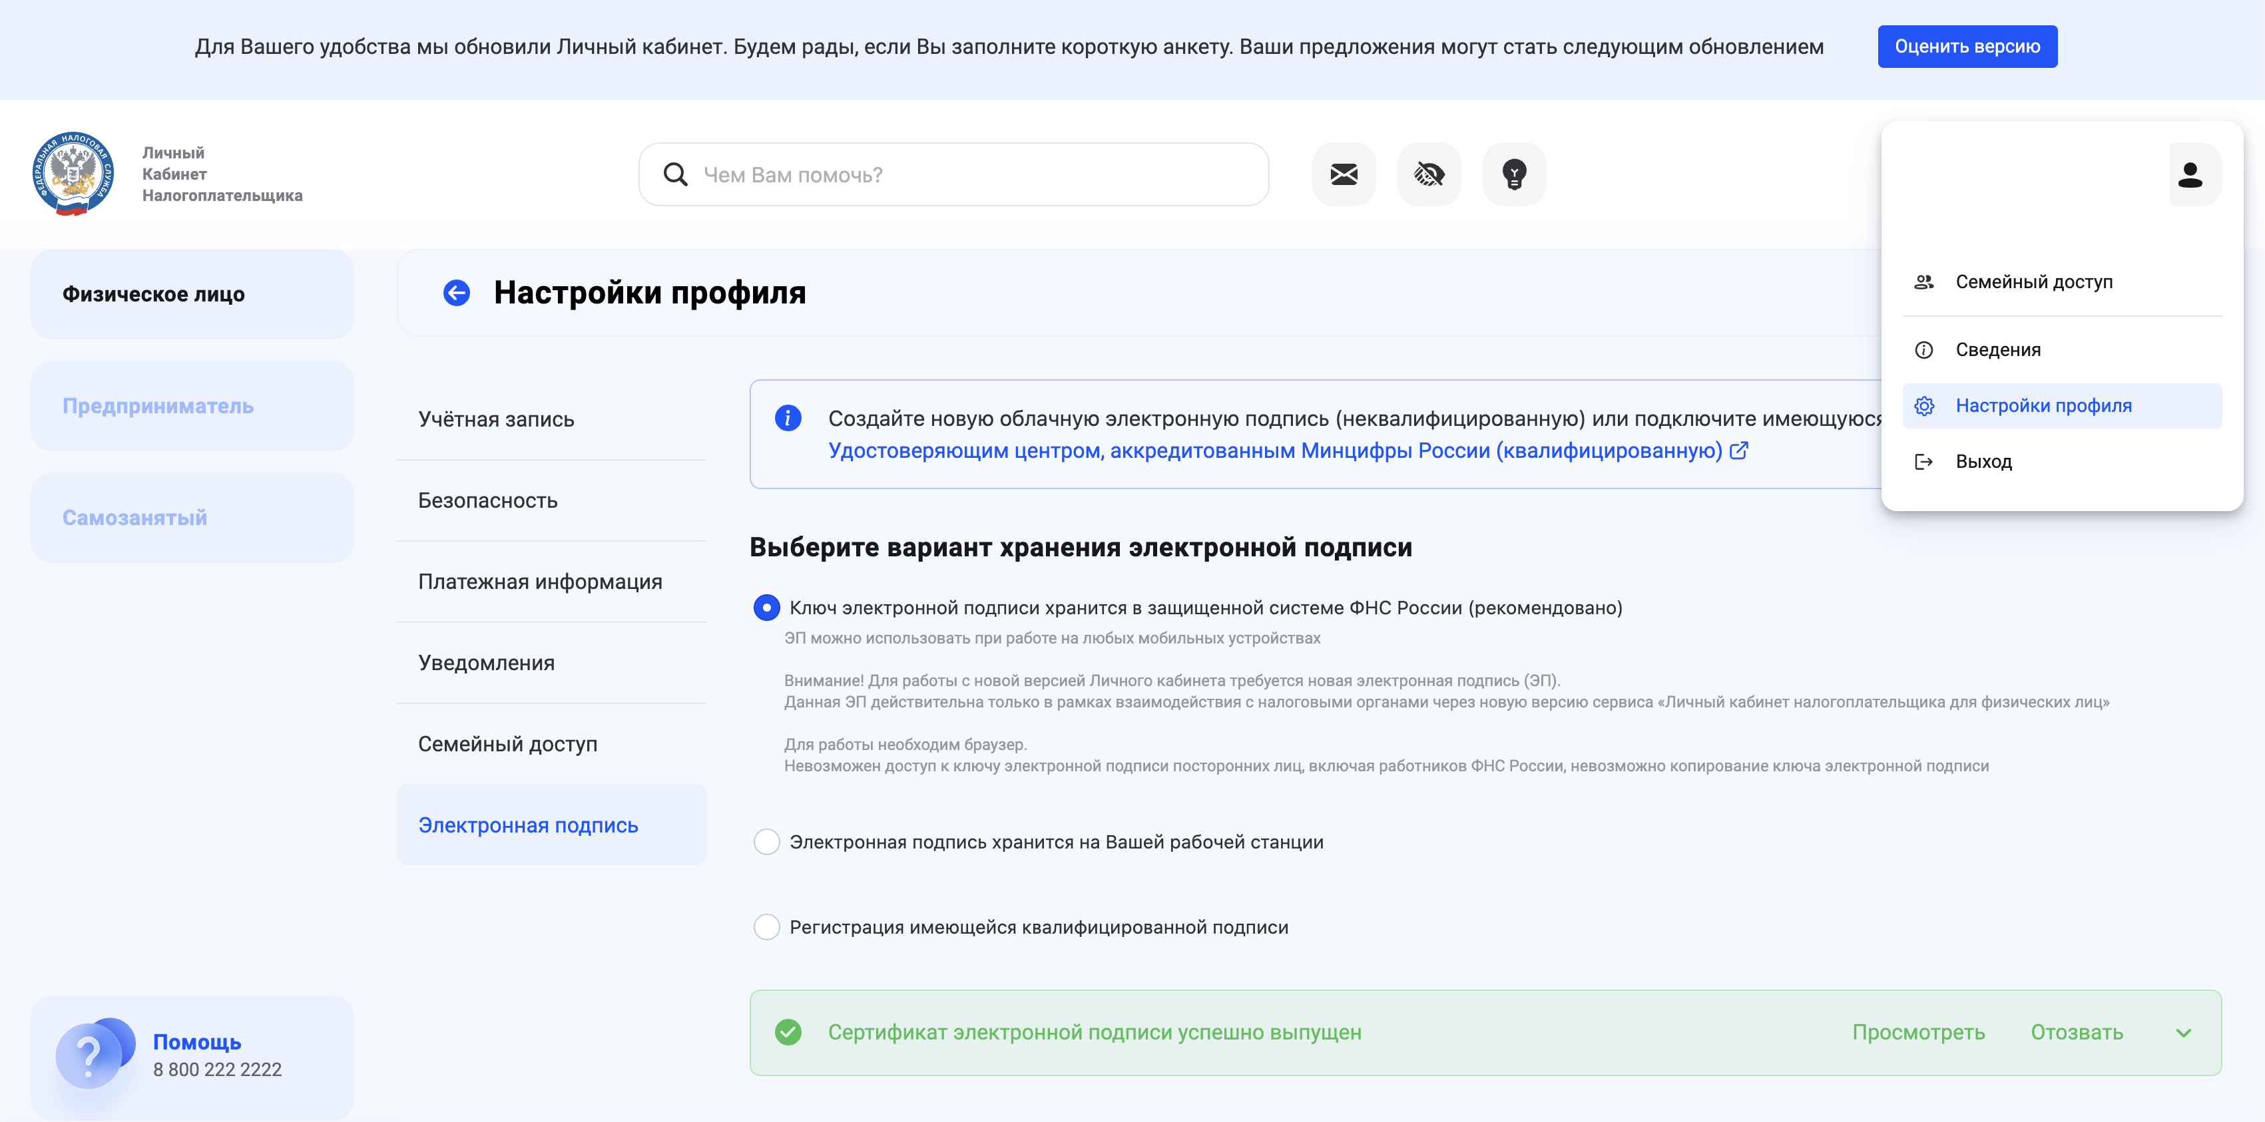Click the Помощь help link
This screenshot has width=2265, height=1122.
[x=197, y=1042]
